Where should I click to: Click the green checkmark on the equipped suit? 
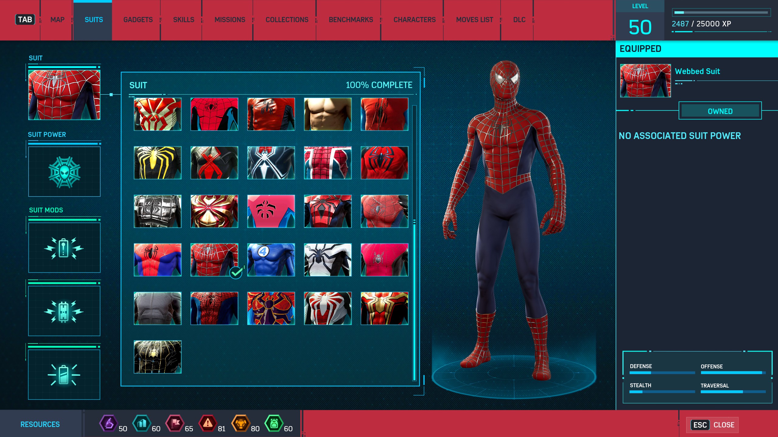(236, 273)
